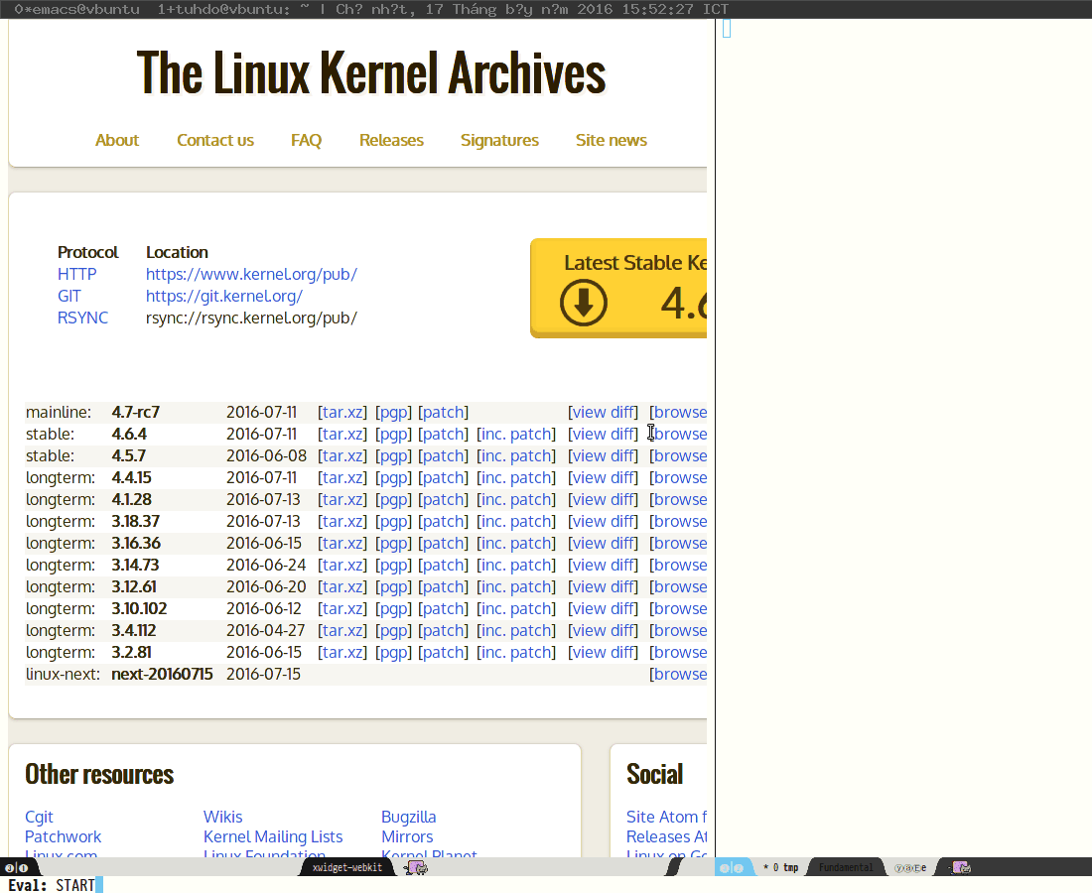Click the Latest Stable Kernel download arrow icon
The height and width of the screenshot is (893, 1092).
pyautogui.click(x=584, y=303)
